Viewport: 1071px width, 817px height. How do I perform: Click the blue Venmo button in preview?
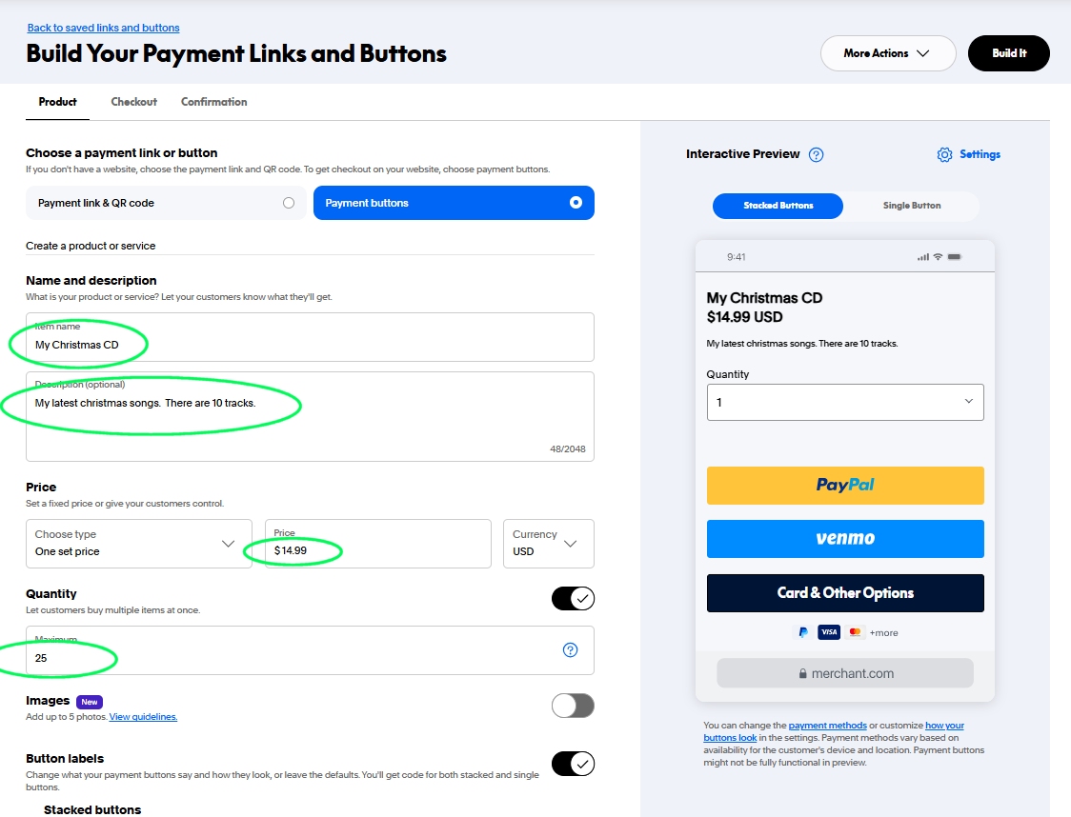pyautogui.click(x=844, y=539)
